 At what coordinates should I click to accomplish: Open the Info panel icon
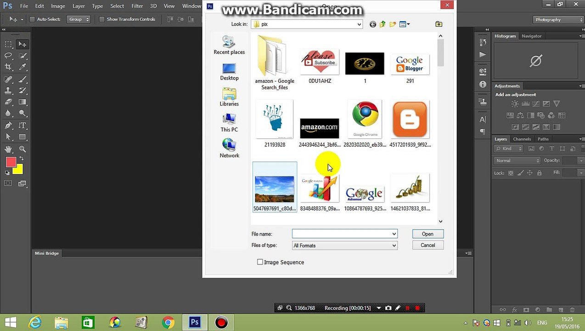pos(483,84)
